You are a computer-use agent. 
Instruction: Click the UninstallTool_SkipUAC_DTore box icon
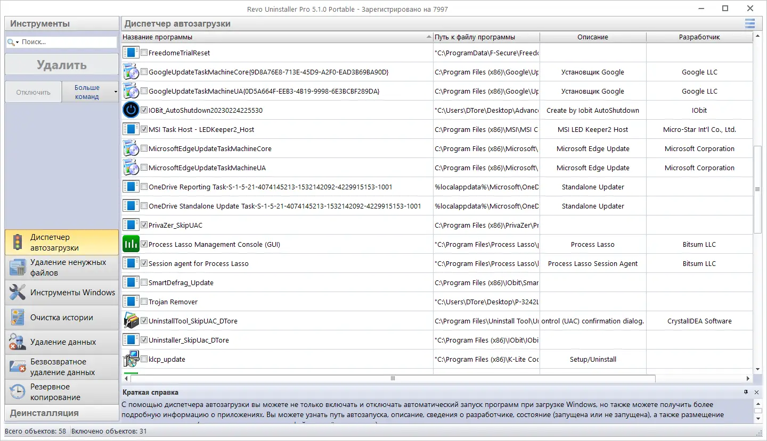131,321
